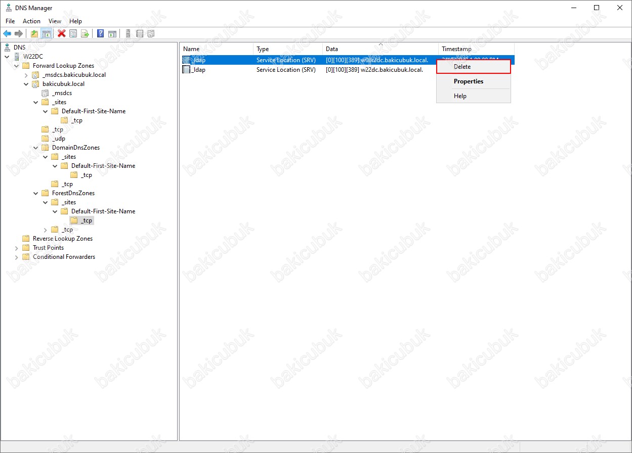Select the _ldap record pointing to w22dc.bakicubuk.local.

tap(347, 70)
